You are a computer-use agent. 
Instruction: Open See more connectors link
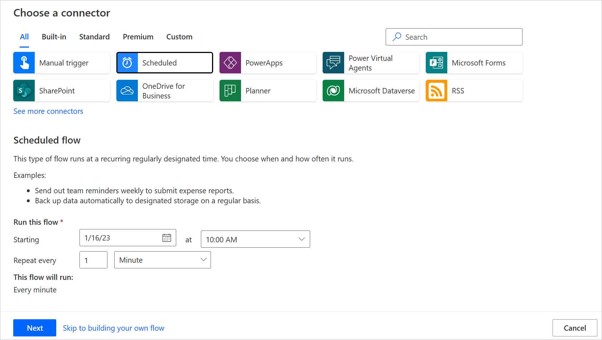48,111
